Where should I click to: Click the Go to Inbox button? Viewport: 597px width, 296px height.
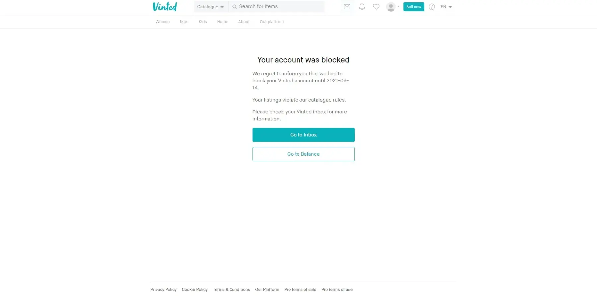(303, 135)
